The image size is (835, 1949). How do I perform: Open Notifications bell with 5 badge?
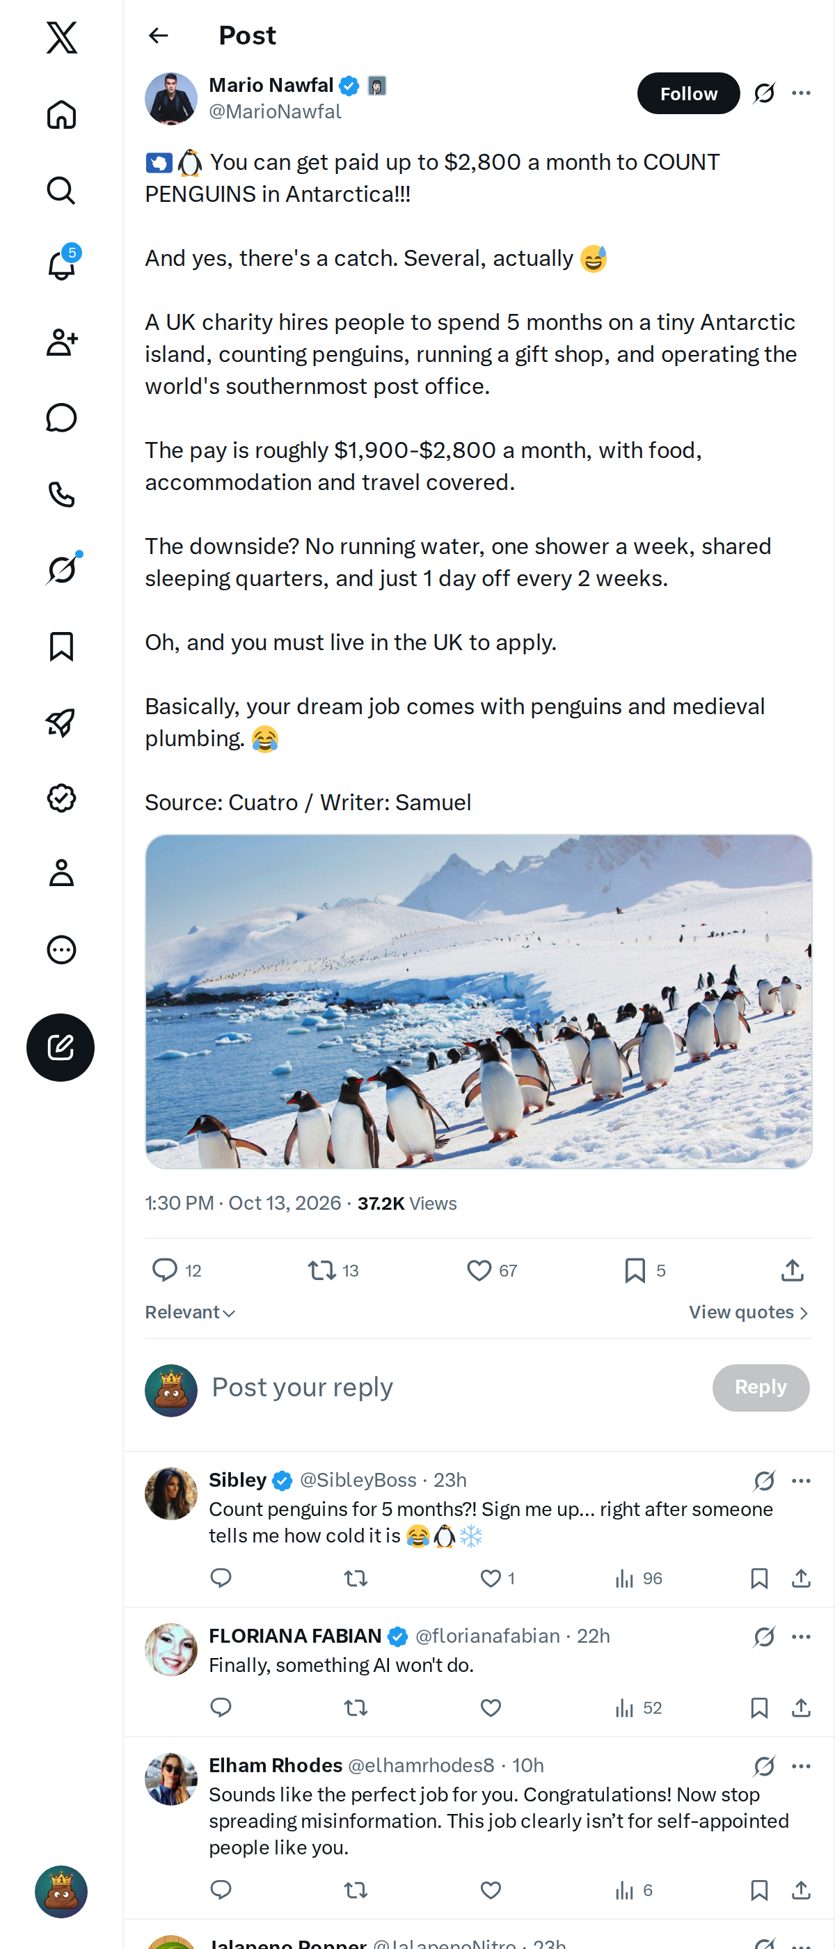tap(61, 266)
